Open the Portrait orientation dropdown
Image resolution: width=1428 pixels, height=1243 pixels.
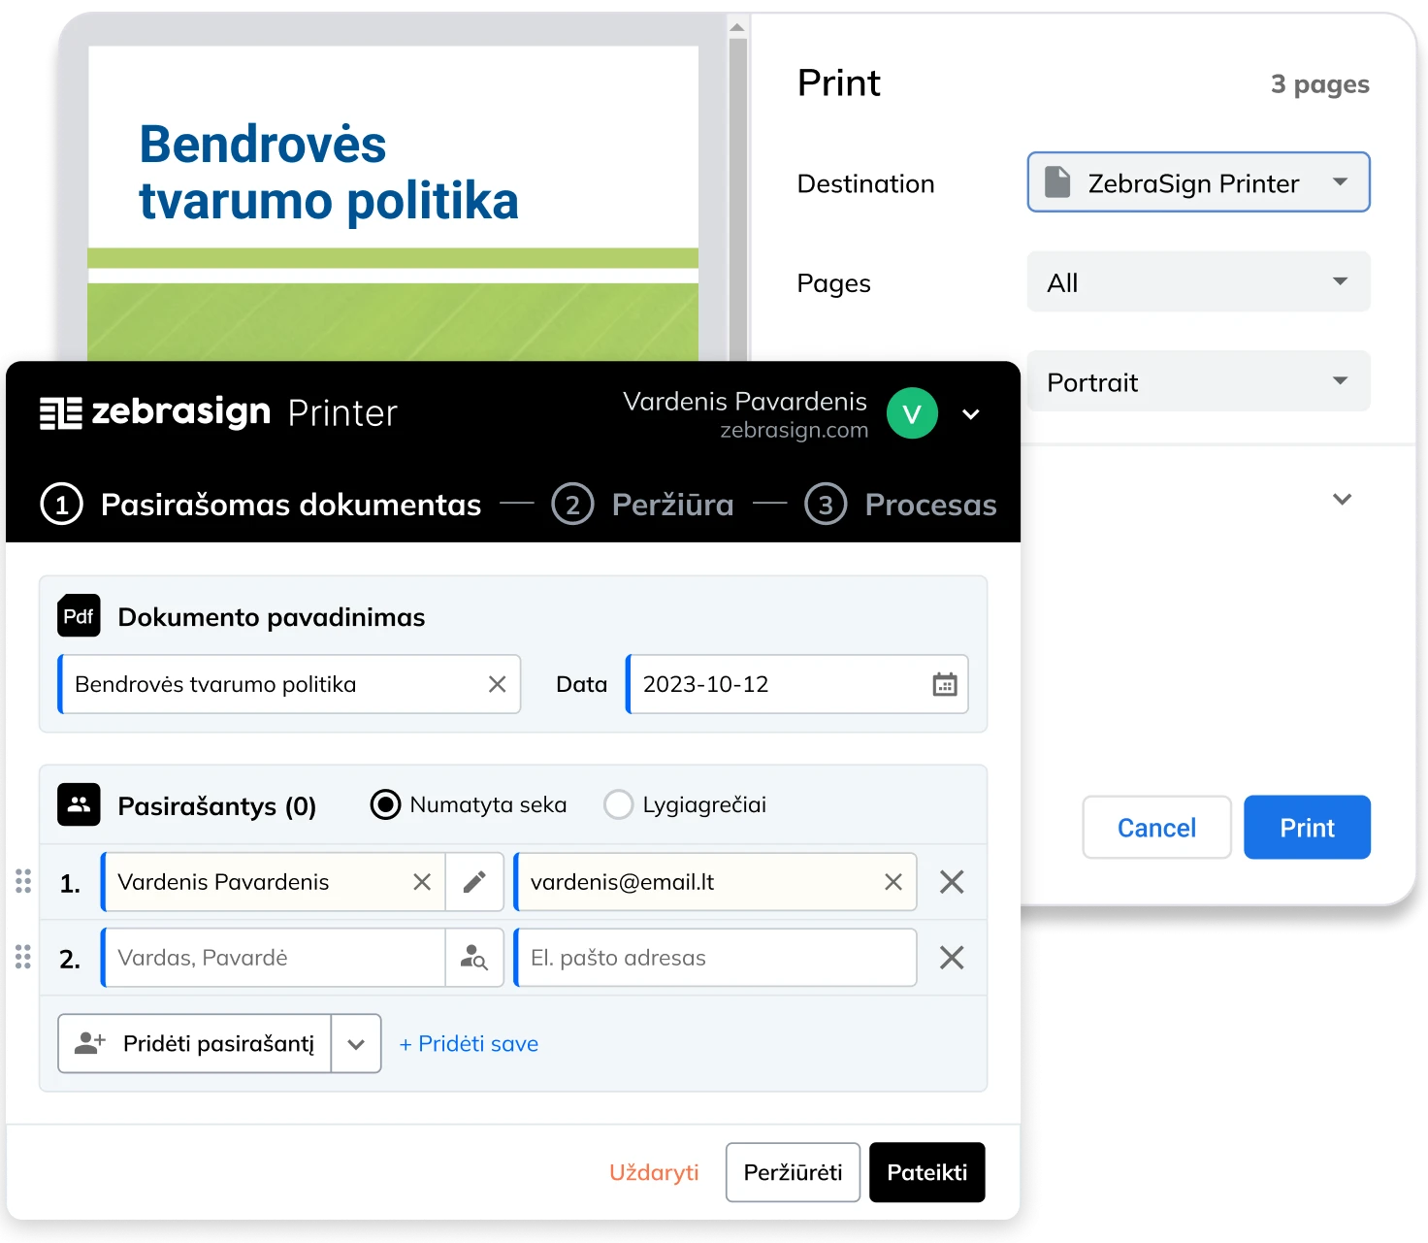pyautogui.click(x=1198, y=381)
